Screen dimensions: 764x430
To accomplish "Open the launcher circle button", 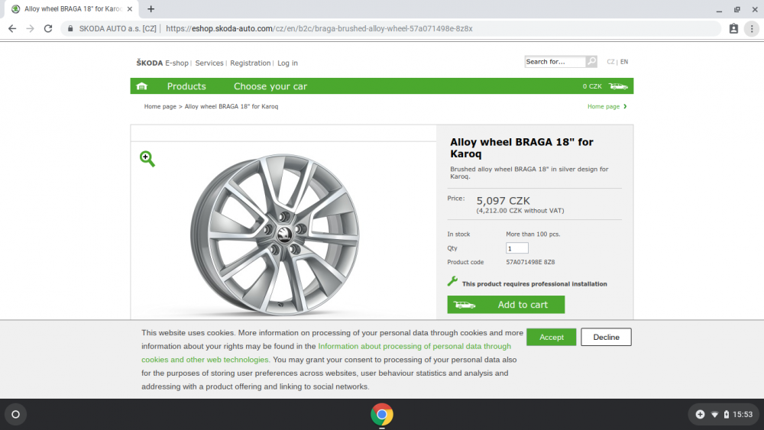I will click(x=15, y=415).
